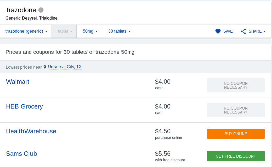The height and width of the screenshot is (167, 272).
Task: Change location via Universal City, TX link
Action: [x=65, y=67]
